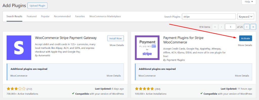259x100 pixels.
Task: Switch to the Featured tab
Action: pyautogui.click(x=32, y=16)
